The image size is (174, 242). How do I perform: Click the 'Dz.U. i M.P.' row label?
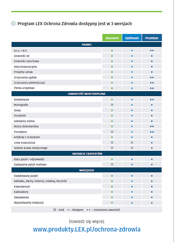[x=21, y=51]
